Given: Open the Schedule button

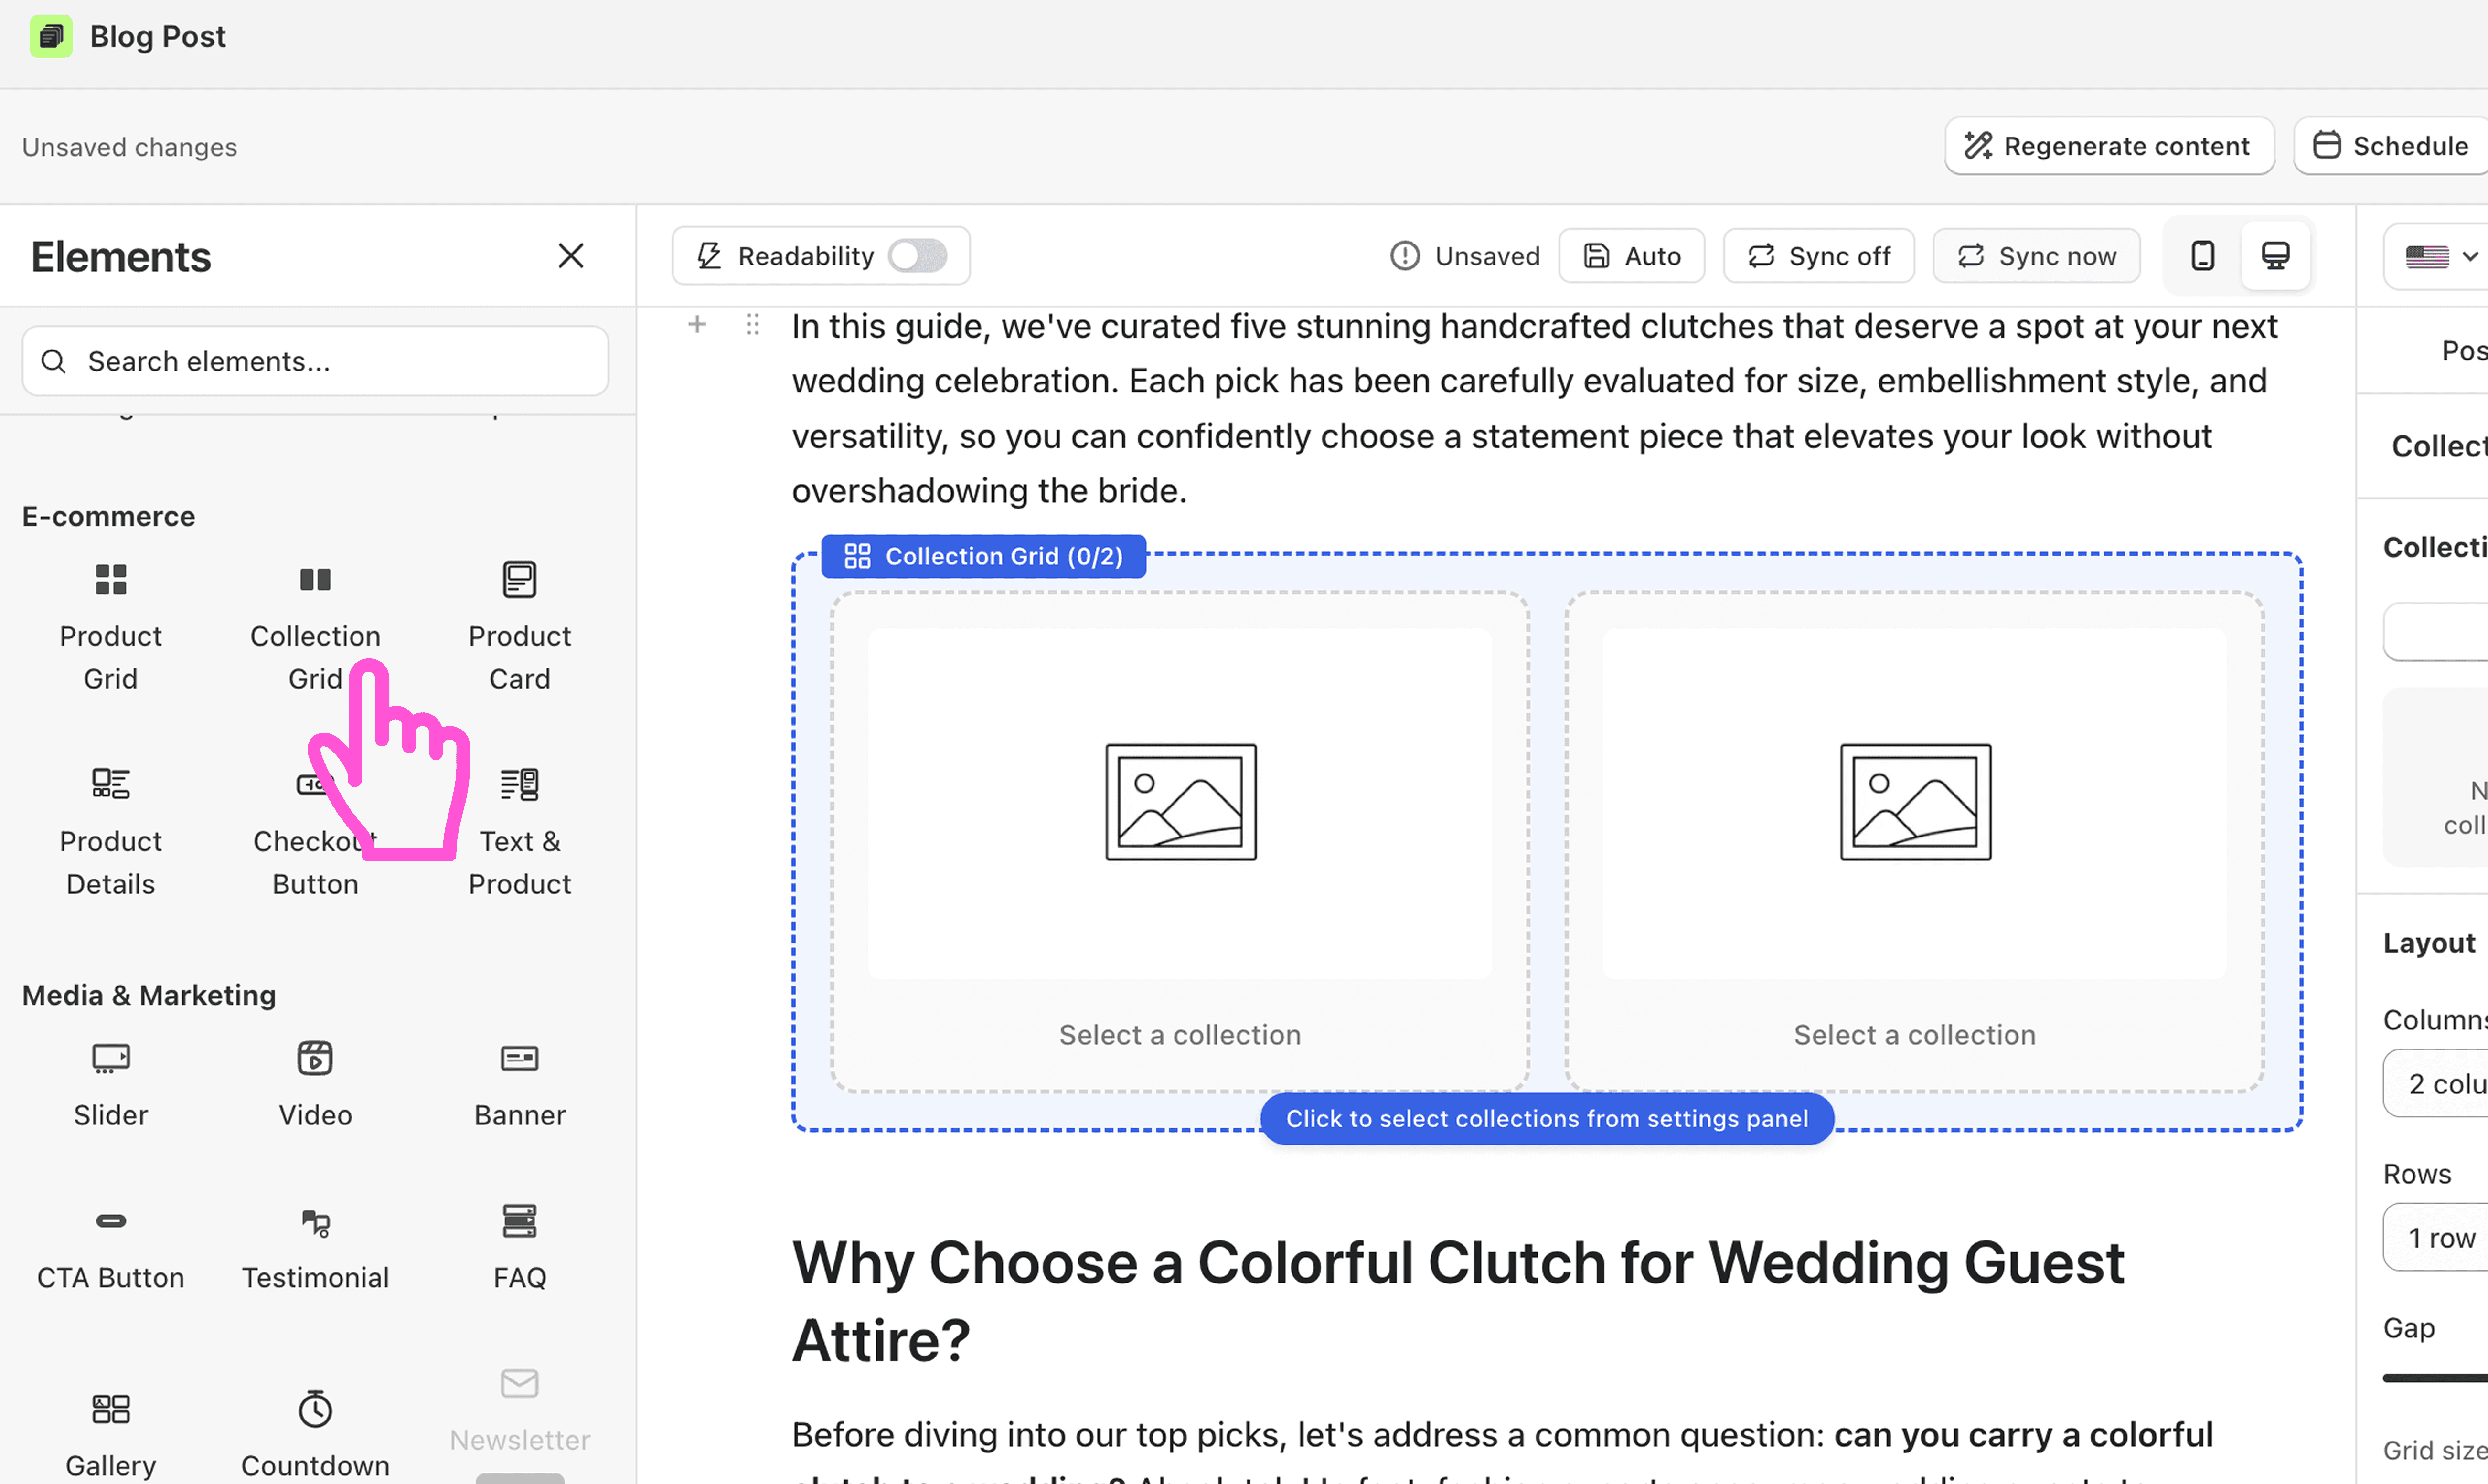Looking at the screenshot, I should [x=2391, y=146].
